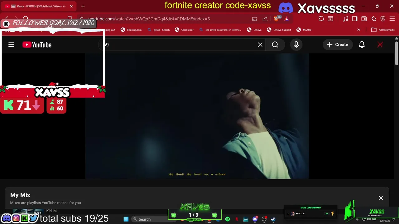This screenshot has width=399, height=224.
Task: Open YouTube notifications bell
Action: (x=362, y=45)
